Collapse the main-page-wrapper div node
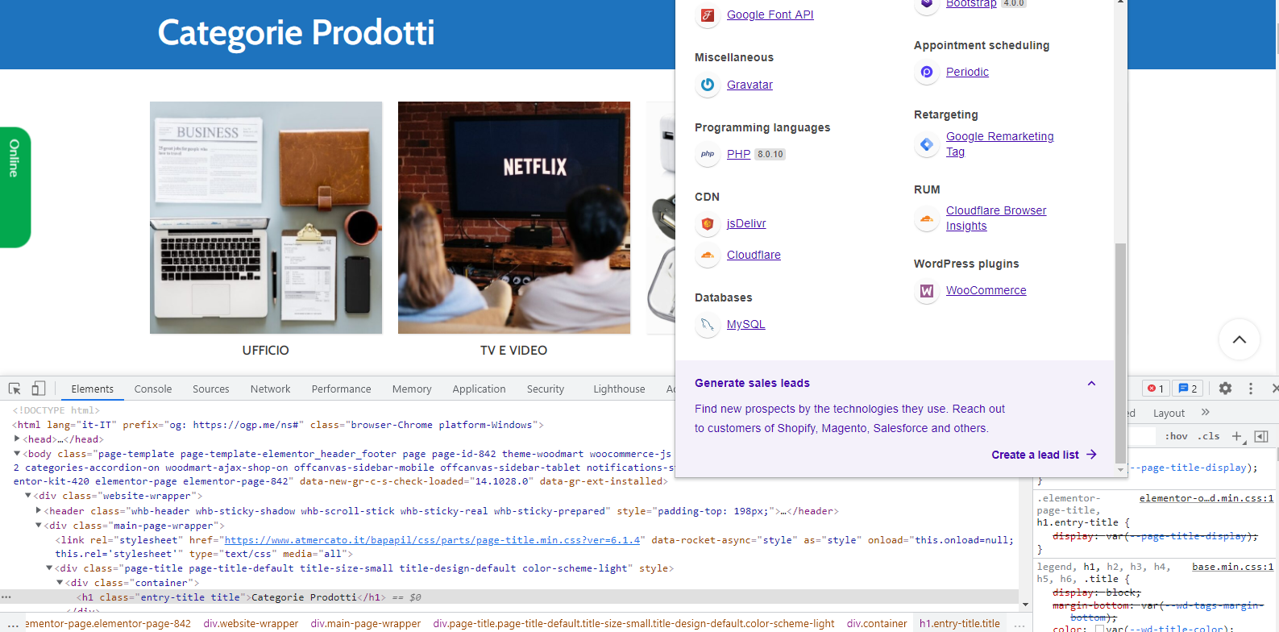The height and width of the screenshot is (632, 1279). (38, 526)
